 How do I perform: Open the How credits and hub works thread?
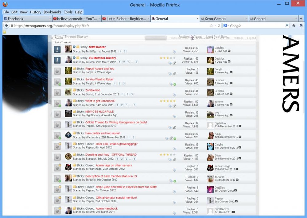103,133
